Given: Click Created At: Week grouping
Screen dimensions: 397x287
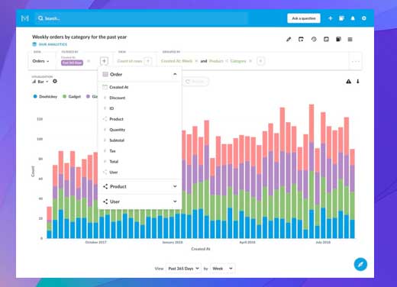Looking at the screenshot, I should click(176, 61).
